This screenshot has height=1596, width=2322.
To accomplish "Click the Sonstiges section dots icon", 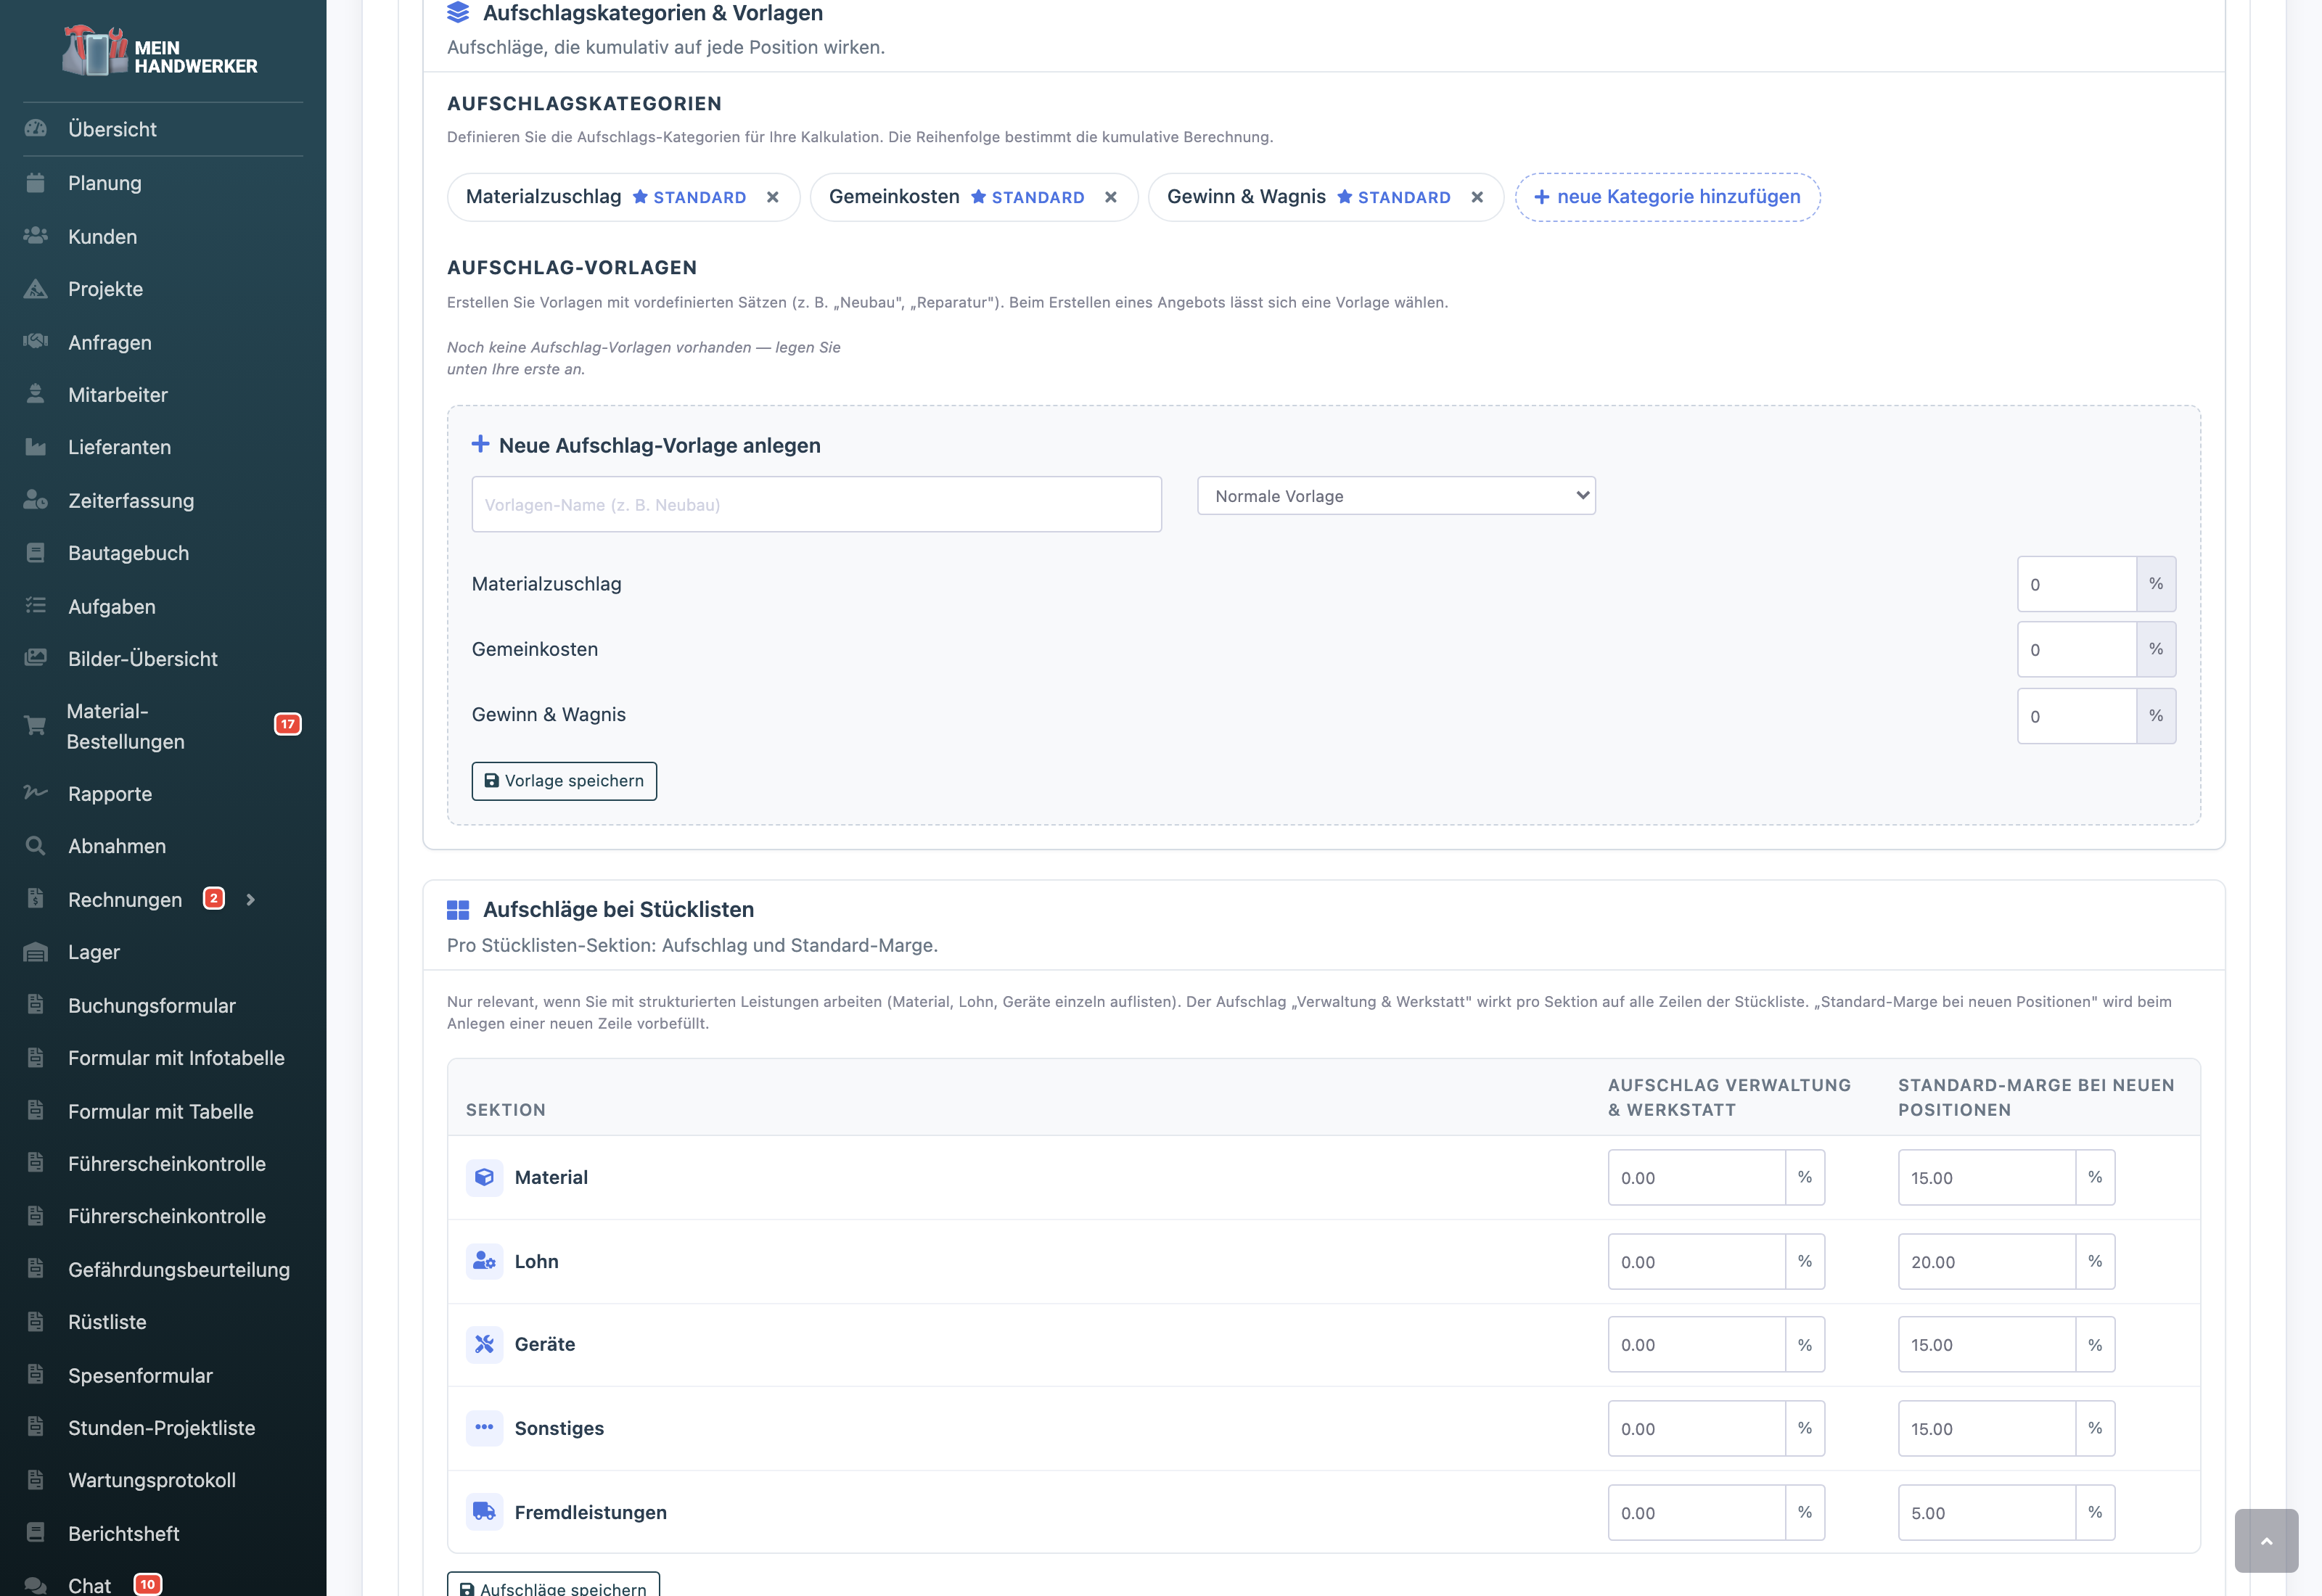I will click(x=484, y=1428).
